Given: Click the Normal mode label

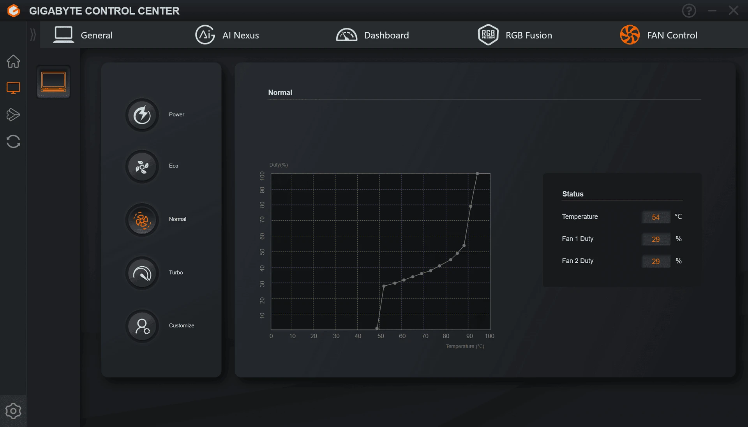Looking at the screenshot, I should tap(177, 219).
